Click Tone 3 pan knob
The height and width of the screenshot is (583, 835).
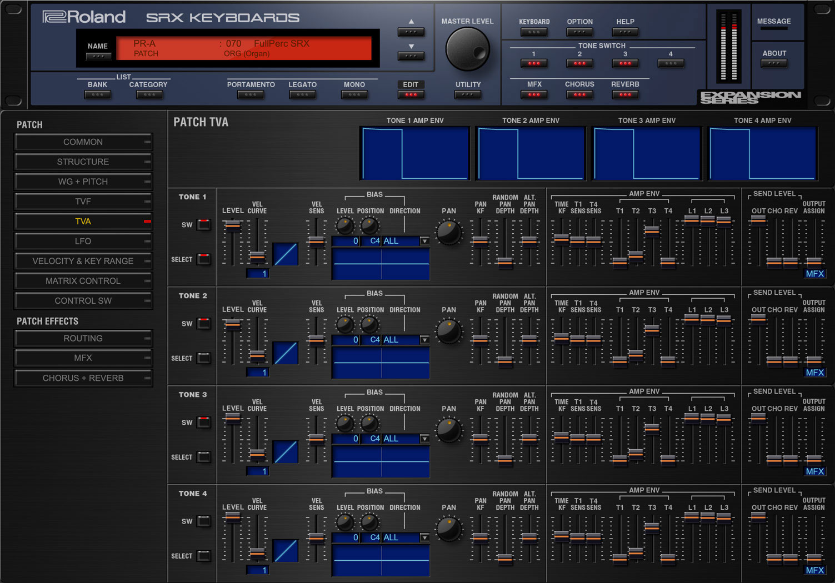(x=448, y=430)
